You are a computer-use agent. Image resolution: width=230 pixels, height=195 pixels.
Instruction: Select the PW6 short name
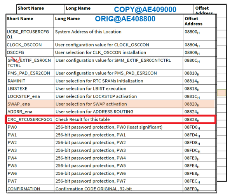click(12, 174)
